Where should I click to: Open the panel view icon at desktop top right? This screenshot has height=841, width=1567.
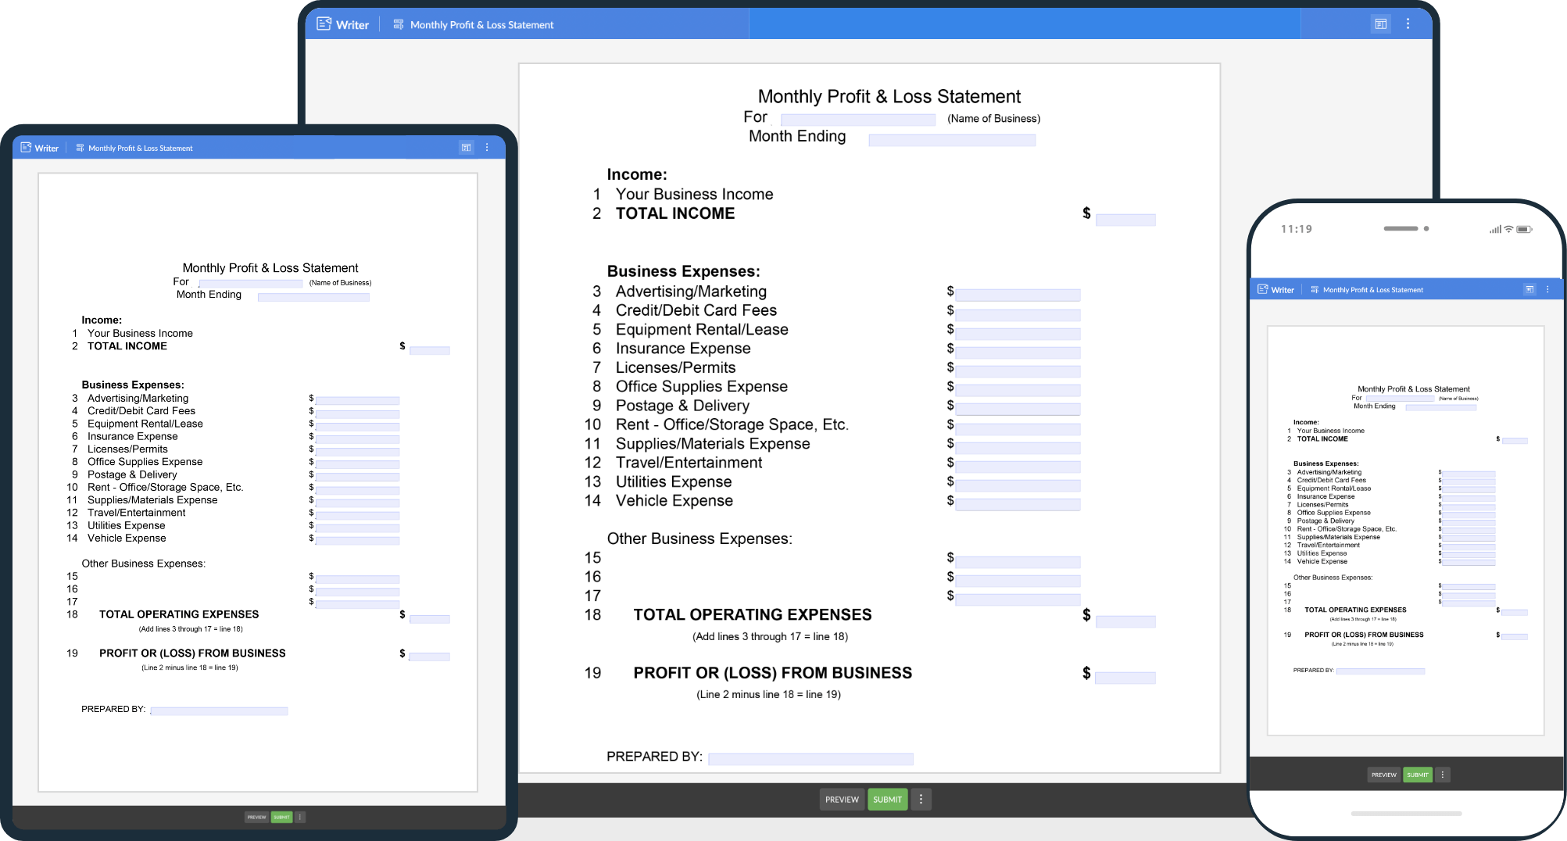coord(1380,24)
